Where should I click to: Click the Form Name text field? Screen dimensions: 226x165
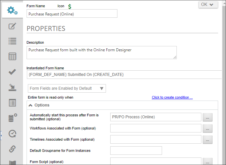(72, 14)
